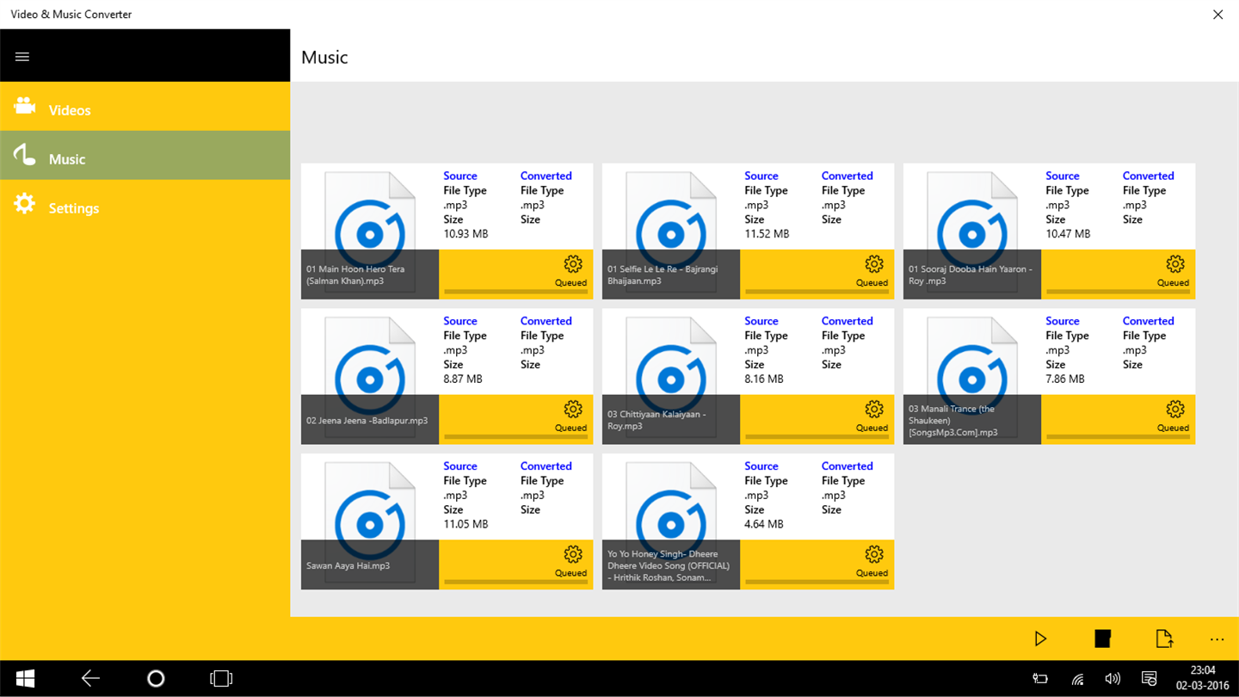Click the Music page heading
Image resolution: width=1239 pixels, height=697 pixels.
[324, 58]
